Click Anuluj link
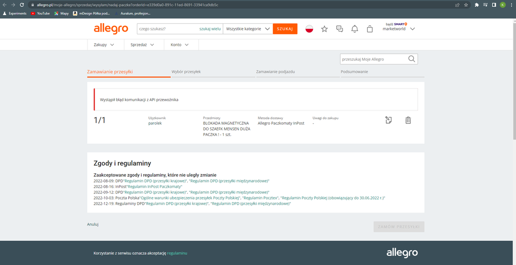The width and height of the screenshot is (516, 265). click(93, 225)
